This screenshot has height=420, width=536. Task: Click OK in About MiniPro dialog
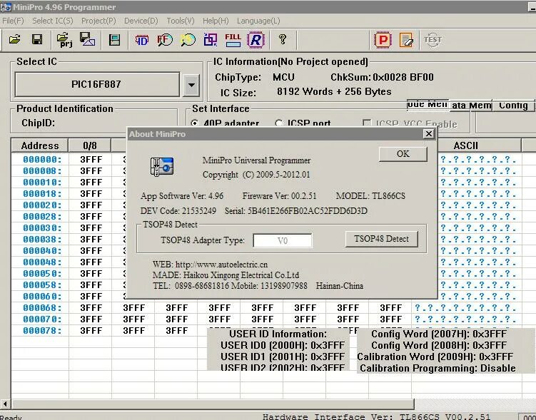403,154
